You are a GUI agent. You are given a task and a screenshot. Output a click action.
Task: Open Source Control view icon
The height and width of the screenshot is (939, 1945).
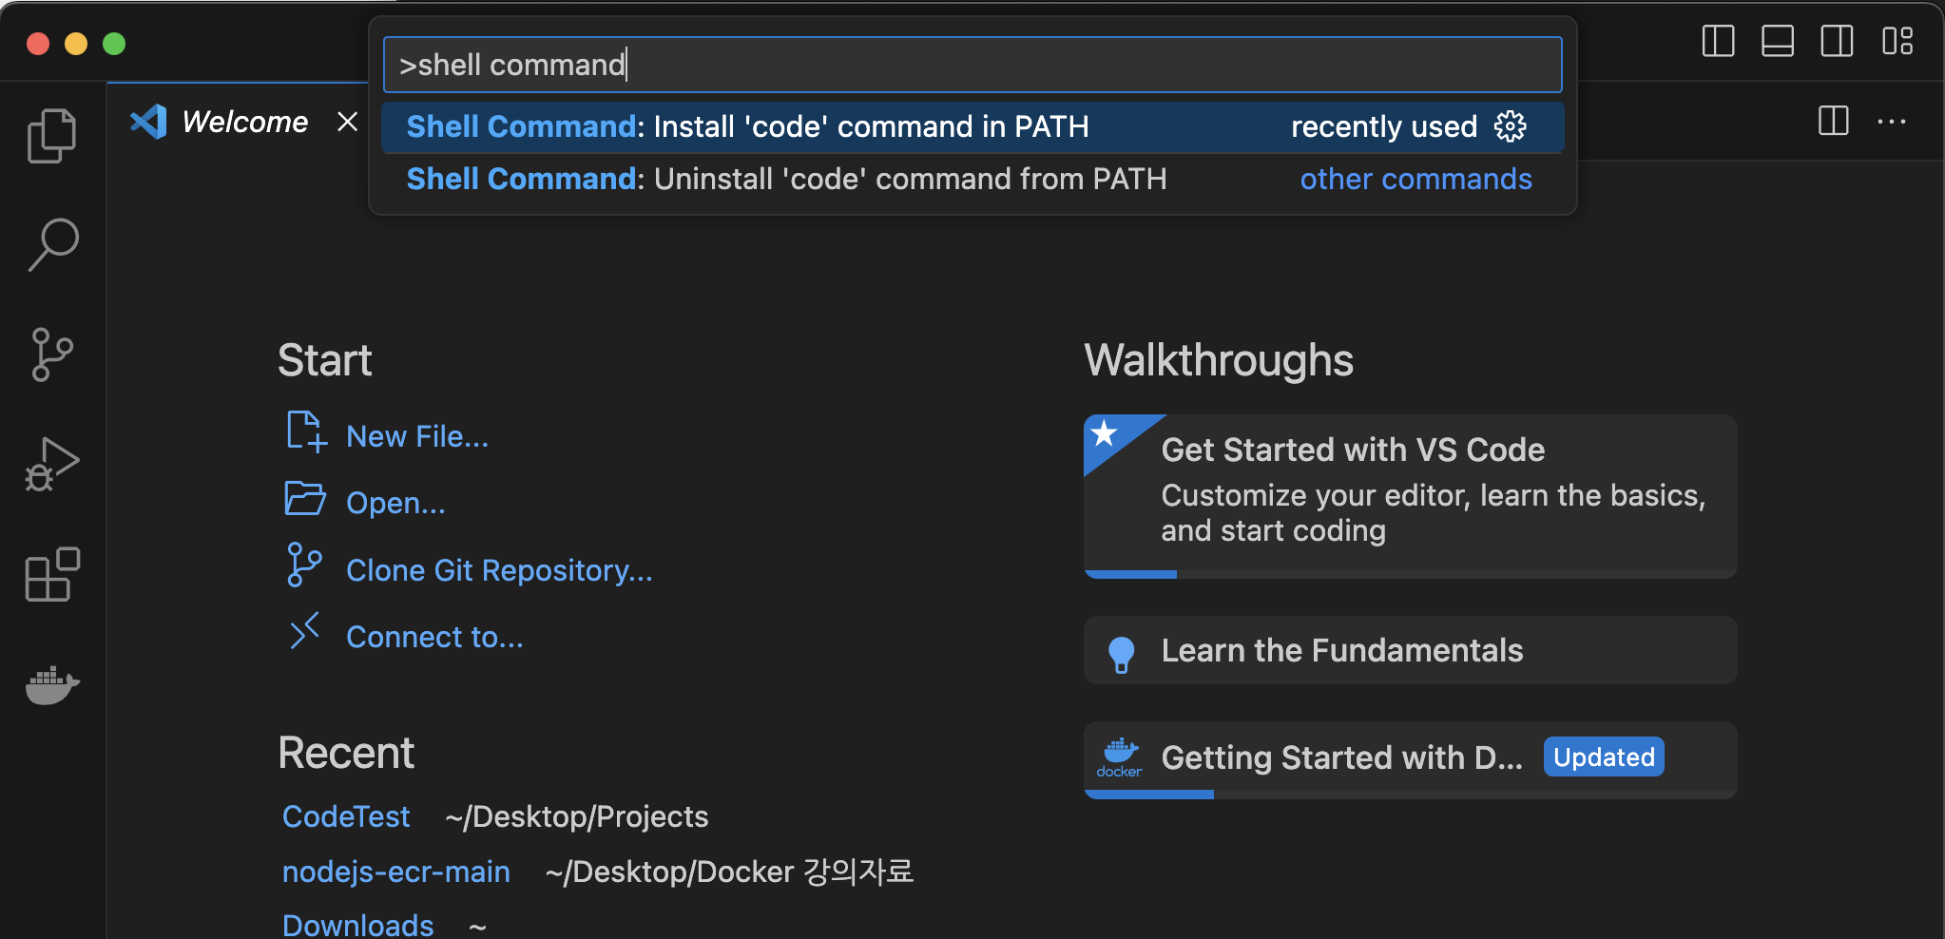[52, 355]
